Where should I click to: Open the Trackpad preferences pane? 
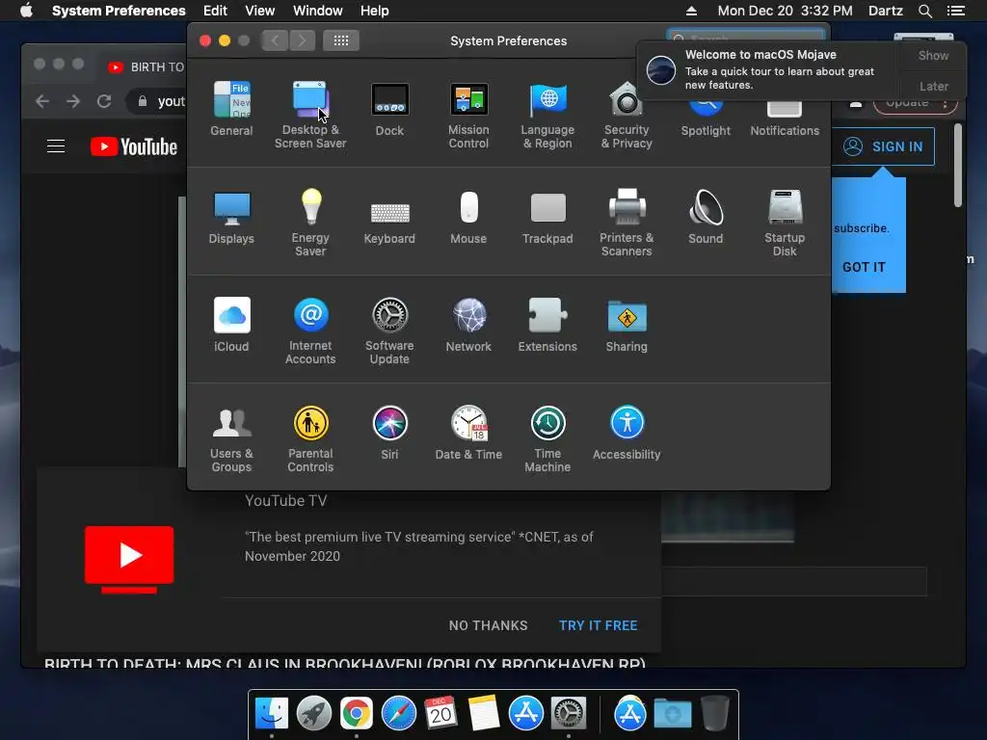coord(547,217)
